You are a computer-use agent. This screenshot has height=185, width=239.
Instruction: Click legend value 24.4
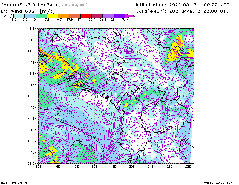point(103,19)
